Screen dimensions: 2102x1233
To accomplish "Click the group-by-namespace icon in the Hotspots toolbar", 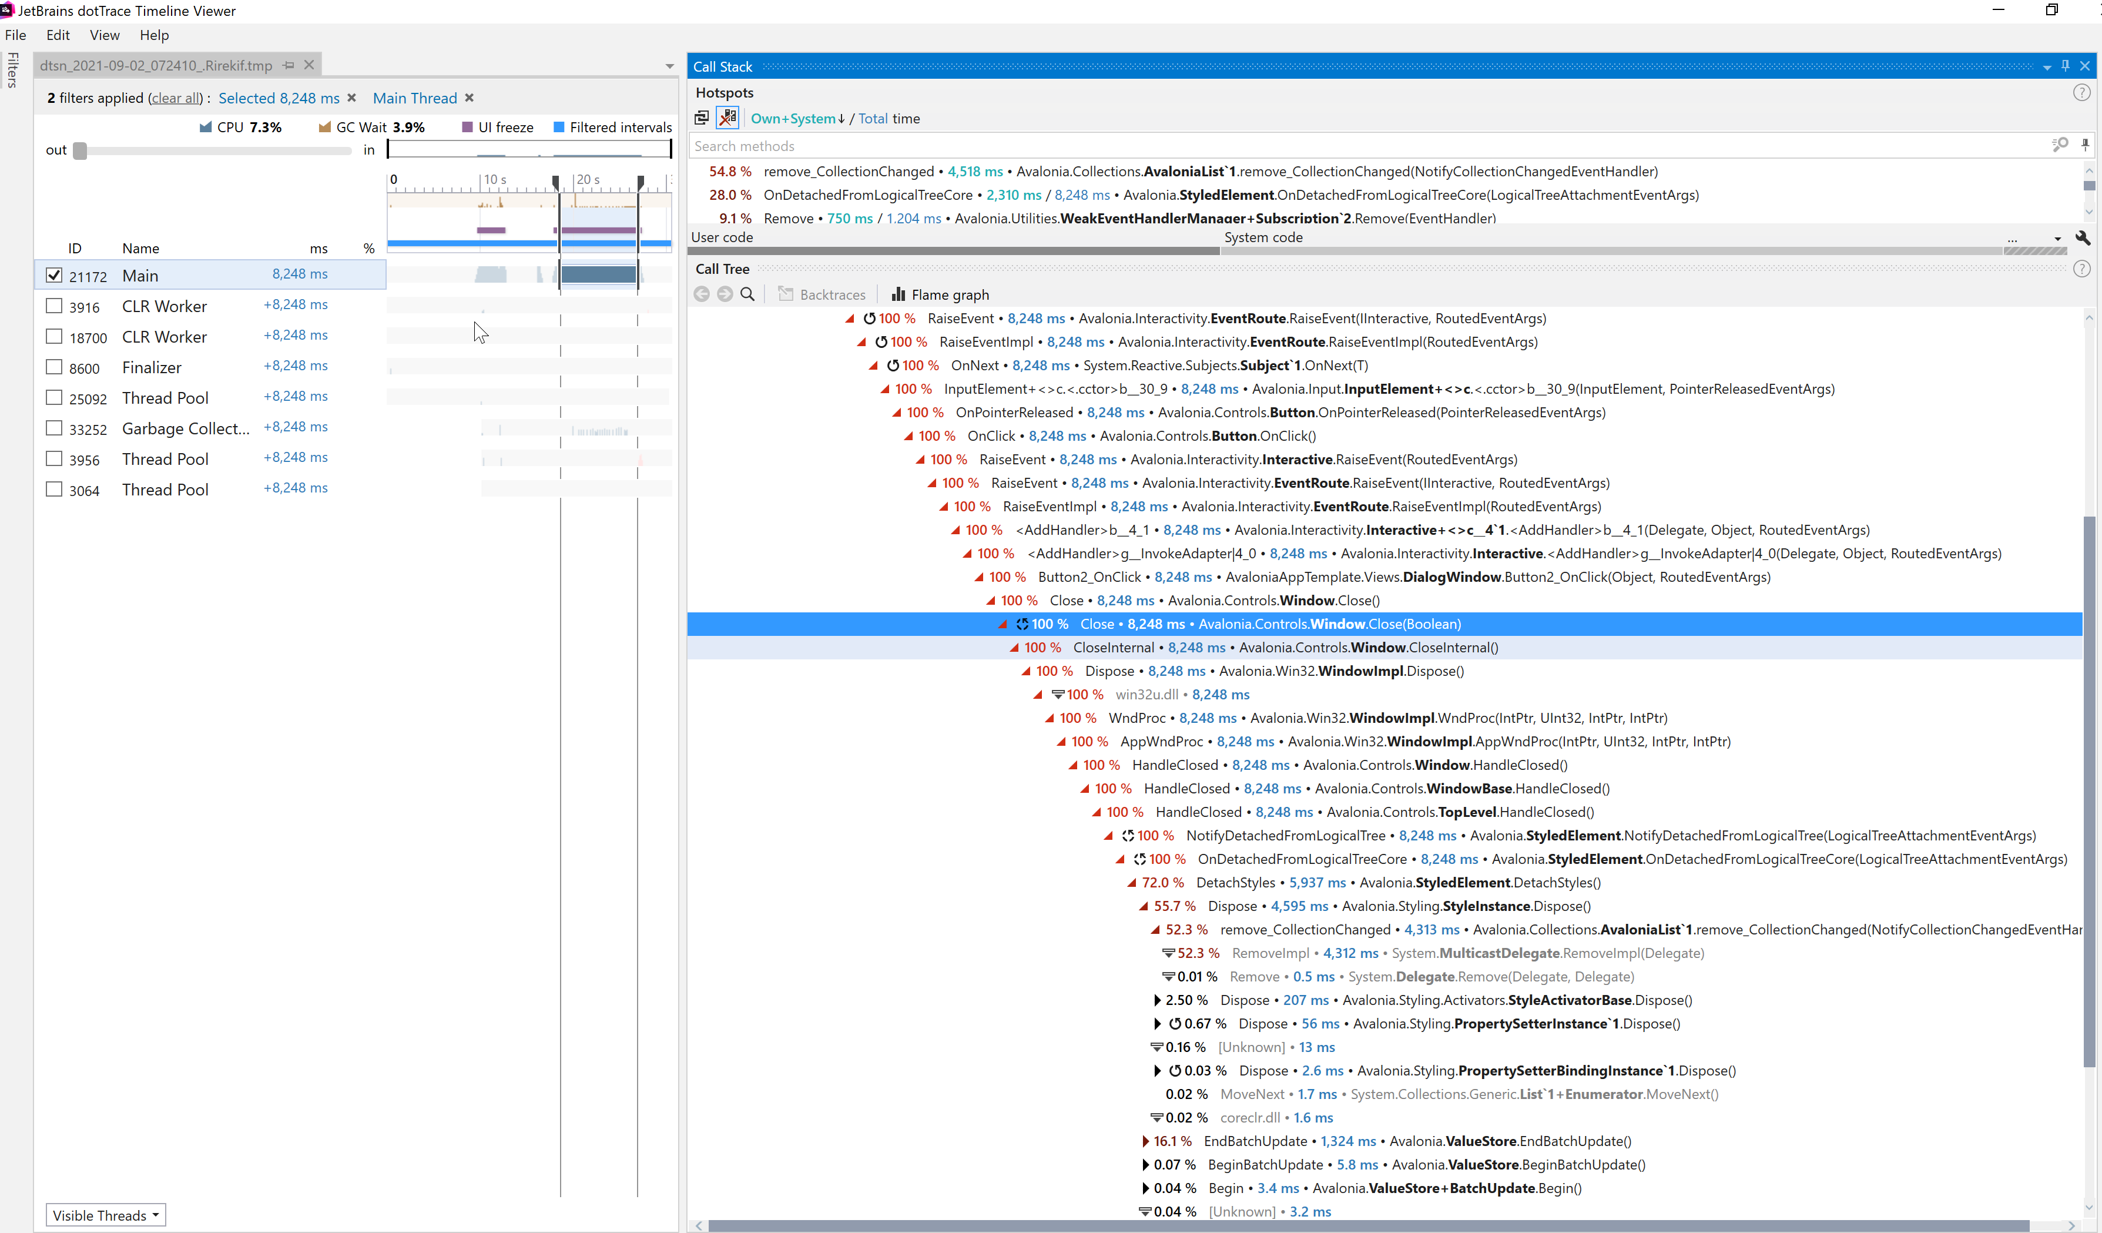I will 702,119.
